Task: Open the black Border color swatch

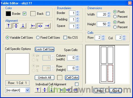Action: [8, 14]
